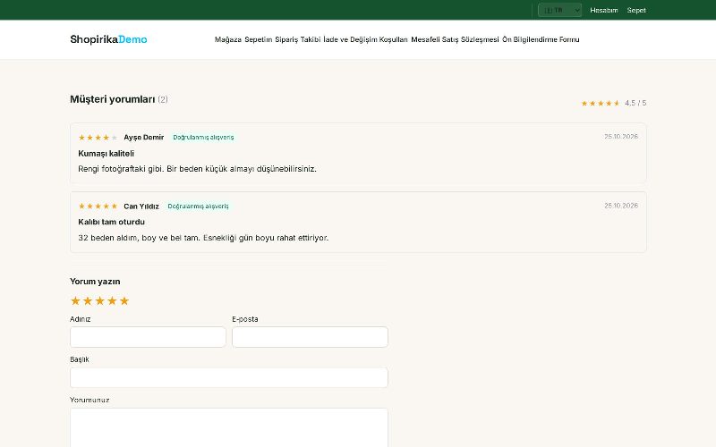Click Doğrulanmış alışveriş badge on Ayşe Demir's review
716x447 pixels.
(203, 138)
